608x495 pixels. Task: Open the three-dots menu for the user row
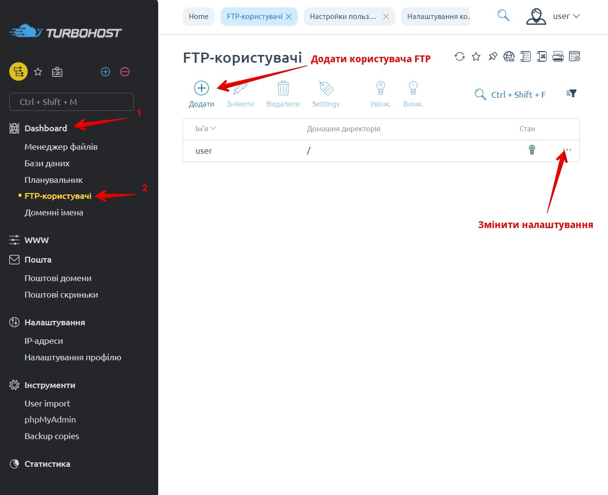(567, 150)
